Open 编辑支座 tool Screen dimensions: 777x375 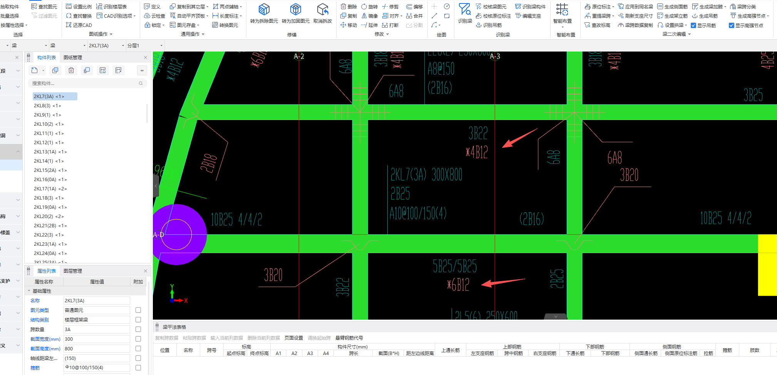[528, 16]
